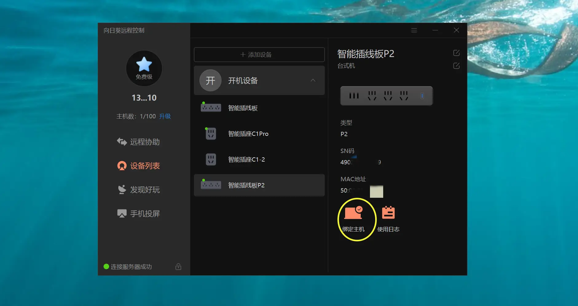Minimize the 向日葵远程控制 window

[435, 30]
